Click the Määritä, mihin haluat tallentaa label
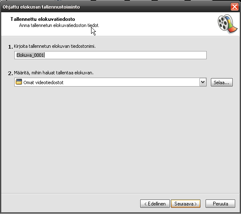 [54, 73]
